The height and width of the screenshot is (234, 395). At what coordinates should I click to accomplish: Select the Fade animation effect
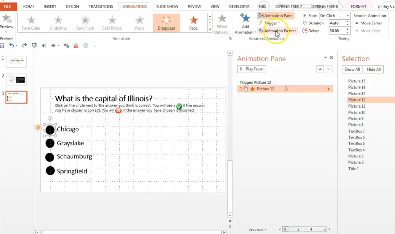(193, 22)
